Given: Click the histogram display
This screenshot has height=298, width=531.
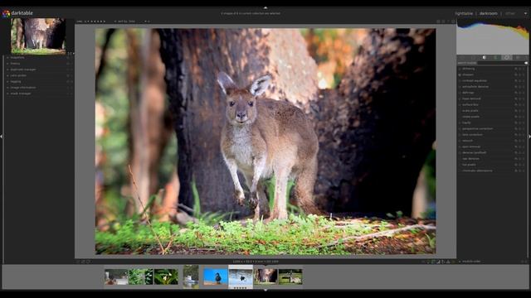Looking at the screenshot, I should point(492,37).
